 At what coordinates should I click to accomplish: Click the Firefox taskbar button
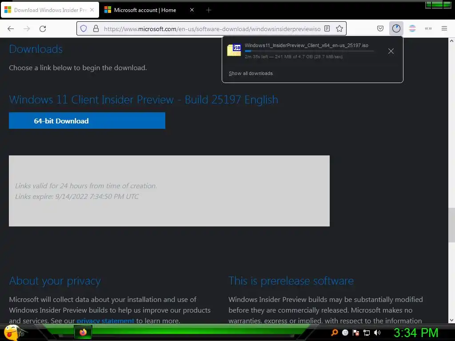pos(83,332)
